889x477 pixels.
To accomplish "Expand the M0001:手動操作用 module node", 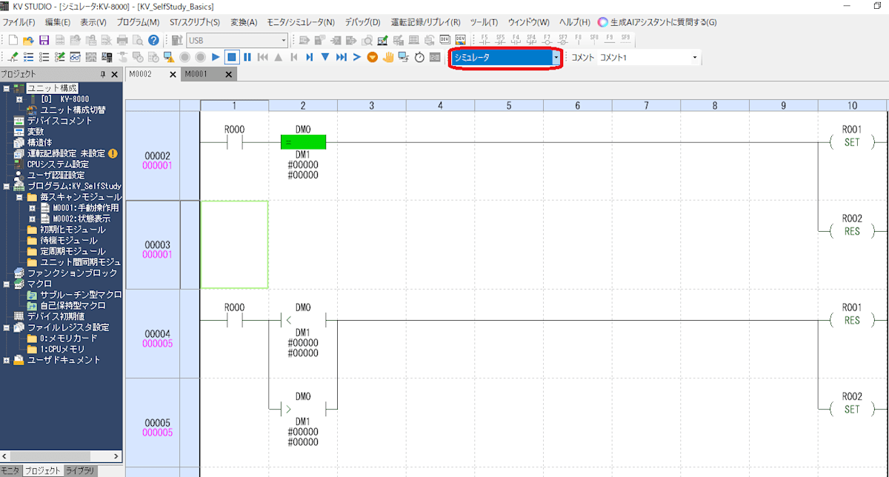I will (32, 208).
